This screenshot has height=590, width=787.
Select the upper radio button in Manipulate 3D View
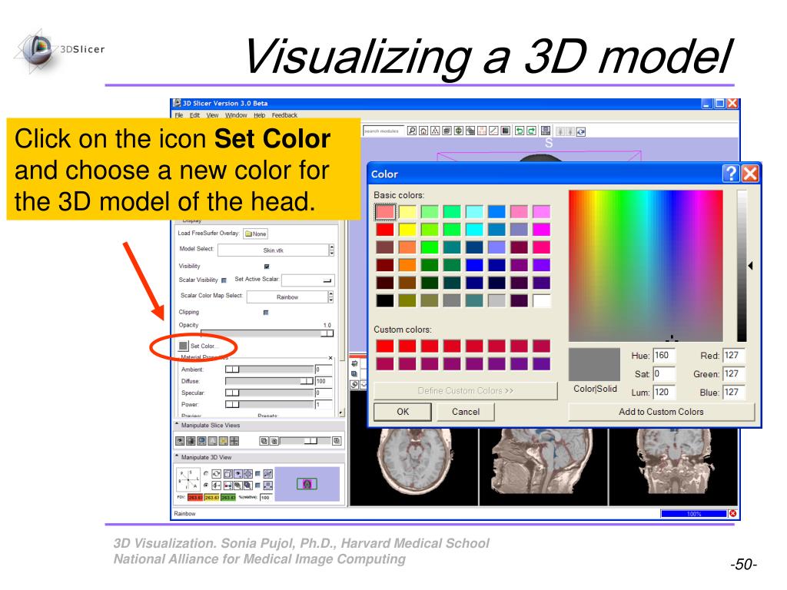point(206,473)
